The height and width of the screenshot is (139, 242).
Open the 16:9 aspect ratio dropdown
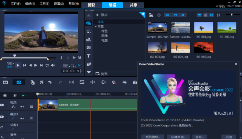(67, 66)
